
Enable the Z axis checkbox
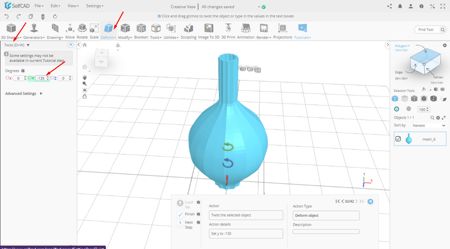[52, 78]
